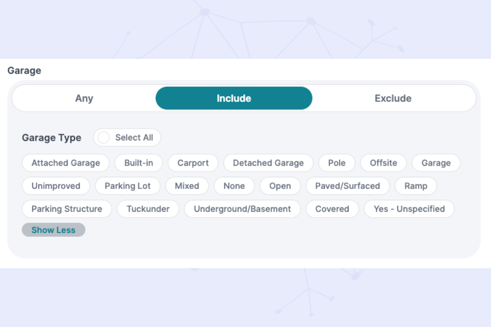Choose the Parking Lot option

tap(127, 186)
